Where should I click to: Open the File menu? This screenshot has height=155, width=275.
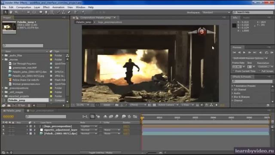[4, 7]
